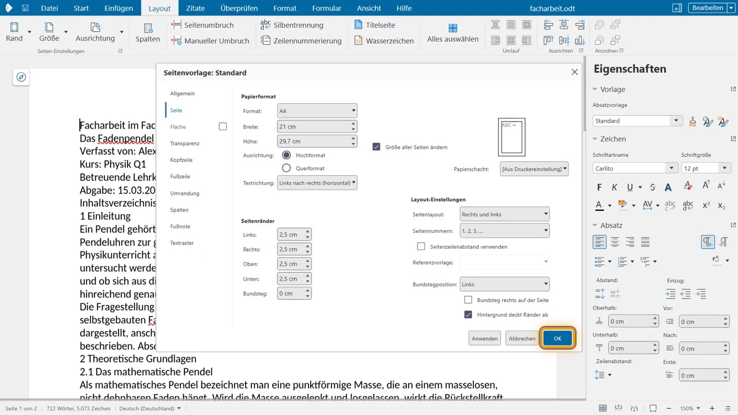This screenshot has width=738, height=415.
Task: Open the Navigator compass icon
Action: point(21,77)
